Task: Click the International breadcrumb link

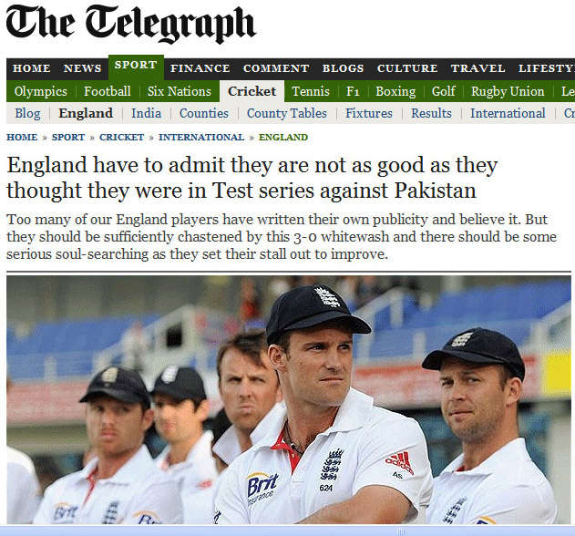Action: coord(201,138)
